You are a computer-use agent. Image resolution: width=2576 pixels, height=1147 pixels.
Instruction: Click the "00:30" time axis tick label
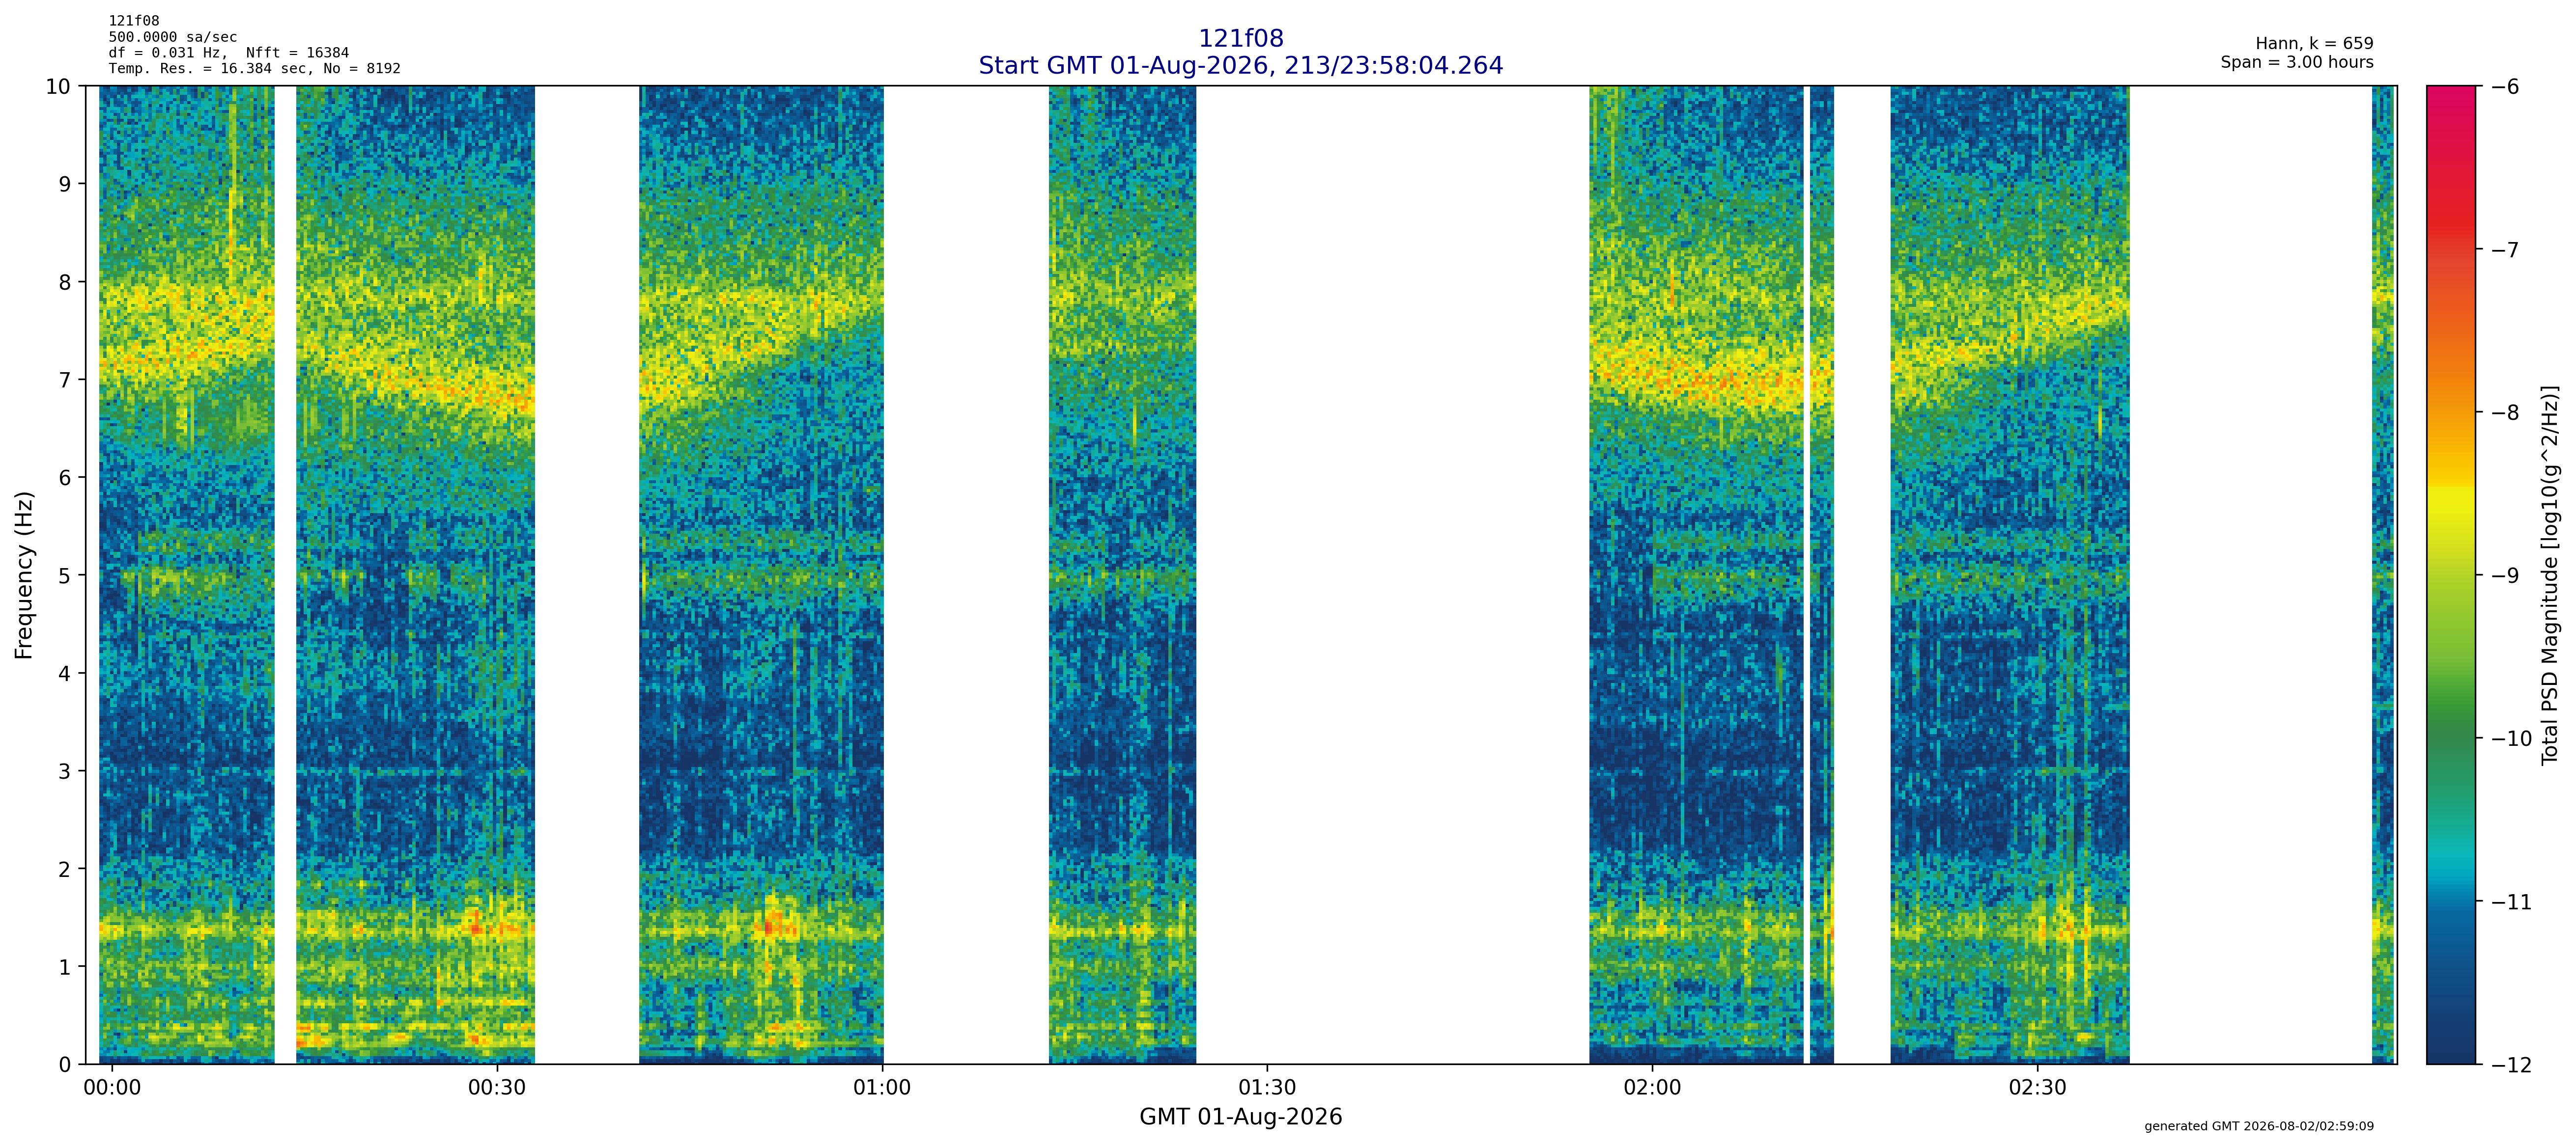tap(497, 1088)
